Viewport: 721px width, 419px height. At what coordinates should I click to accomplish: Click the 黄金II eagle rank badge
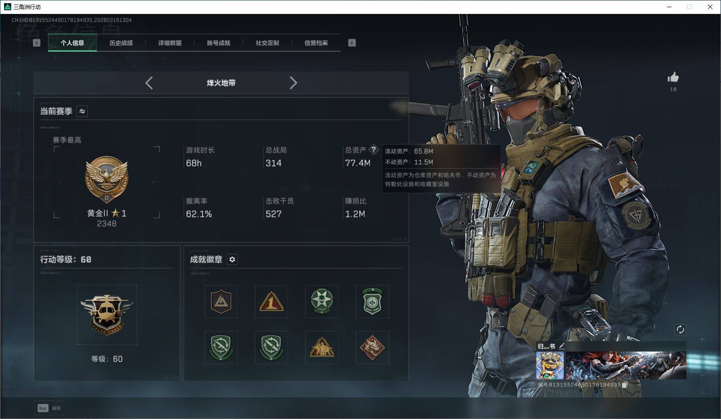[107, 180]
